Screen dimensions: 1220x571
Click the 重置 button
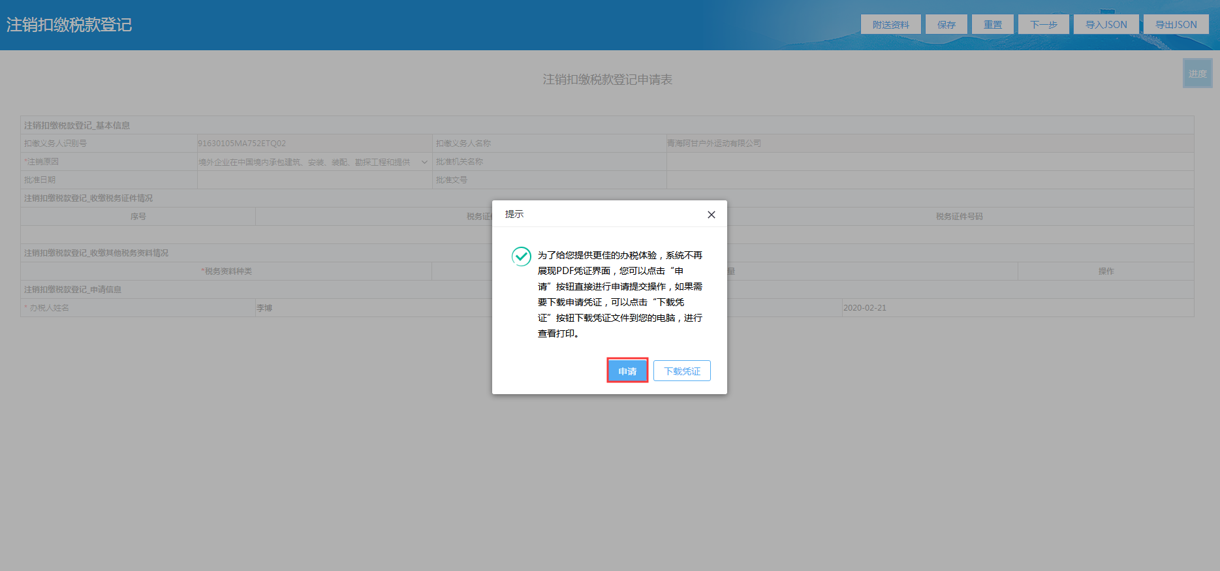(x=993, y=24)
